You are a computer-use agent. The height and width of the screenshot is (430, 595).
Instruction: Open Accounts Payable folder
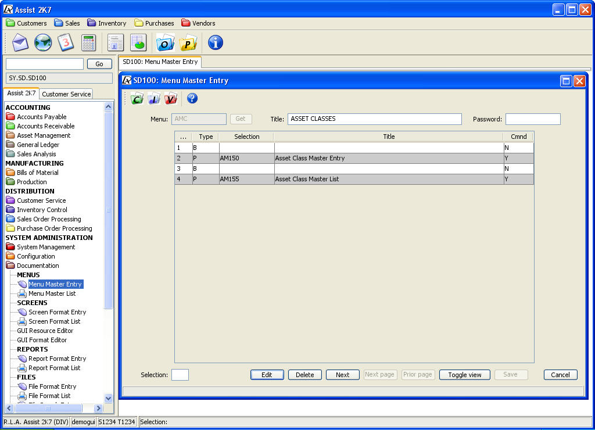41,117
